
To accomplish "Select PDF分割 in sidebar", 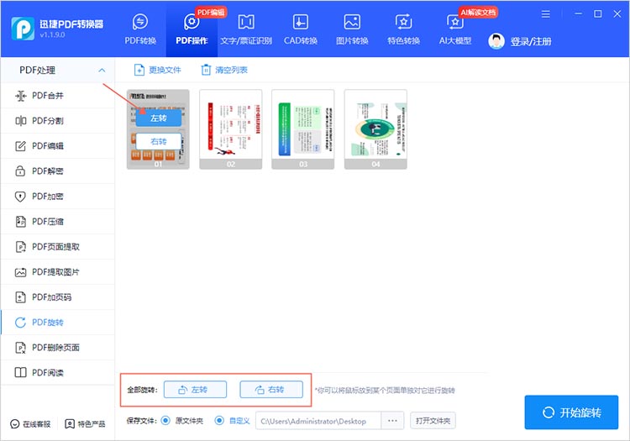I will point(57,120).
